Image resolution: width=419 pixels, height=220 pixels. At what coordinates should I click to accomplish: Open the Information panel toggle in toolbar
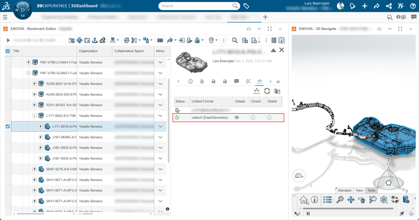tap(281, 40)
